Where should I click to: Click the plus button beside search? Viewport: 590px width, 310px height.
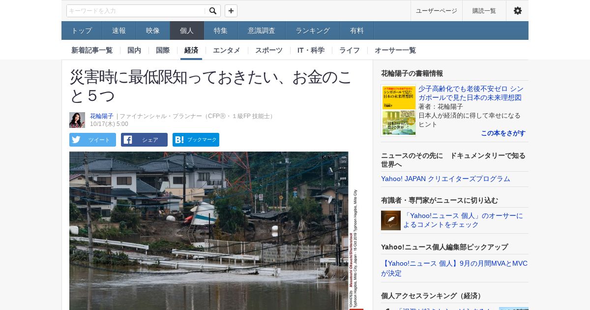point(231,11)
